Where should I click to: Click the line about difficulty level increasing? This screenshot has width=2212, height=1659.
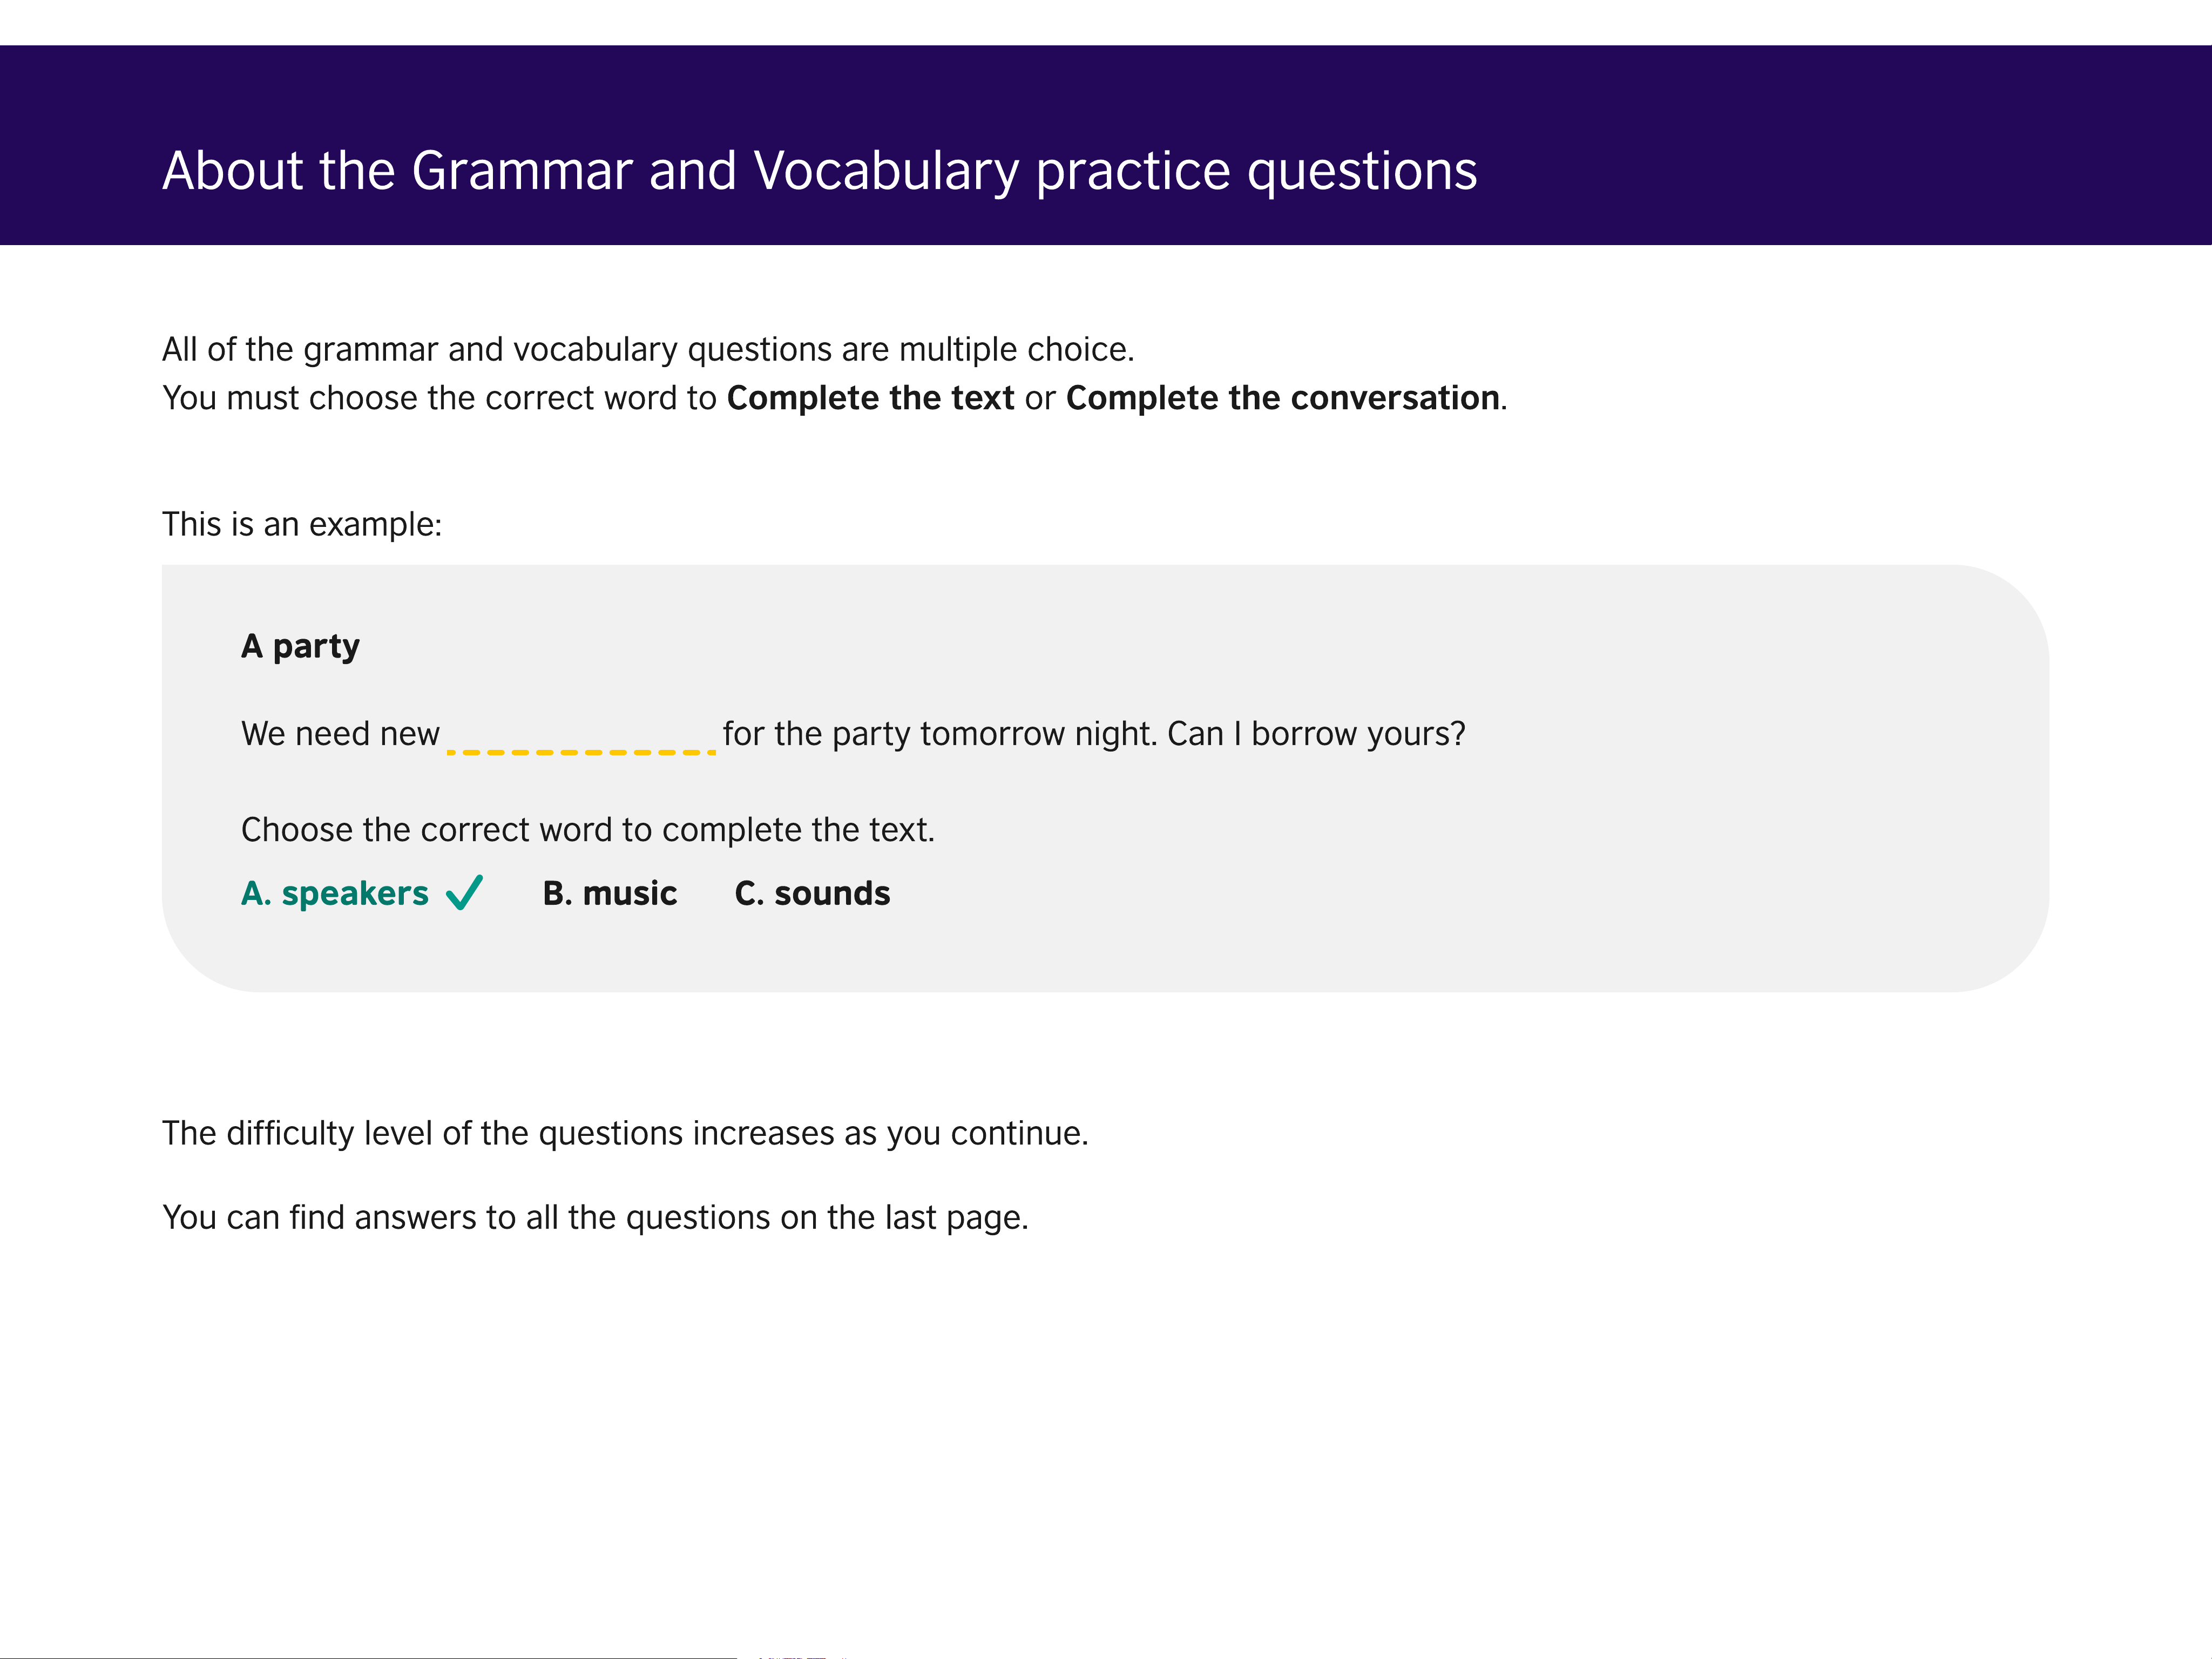[x=625, y=1134]
